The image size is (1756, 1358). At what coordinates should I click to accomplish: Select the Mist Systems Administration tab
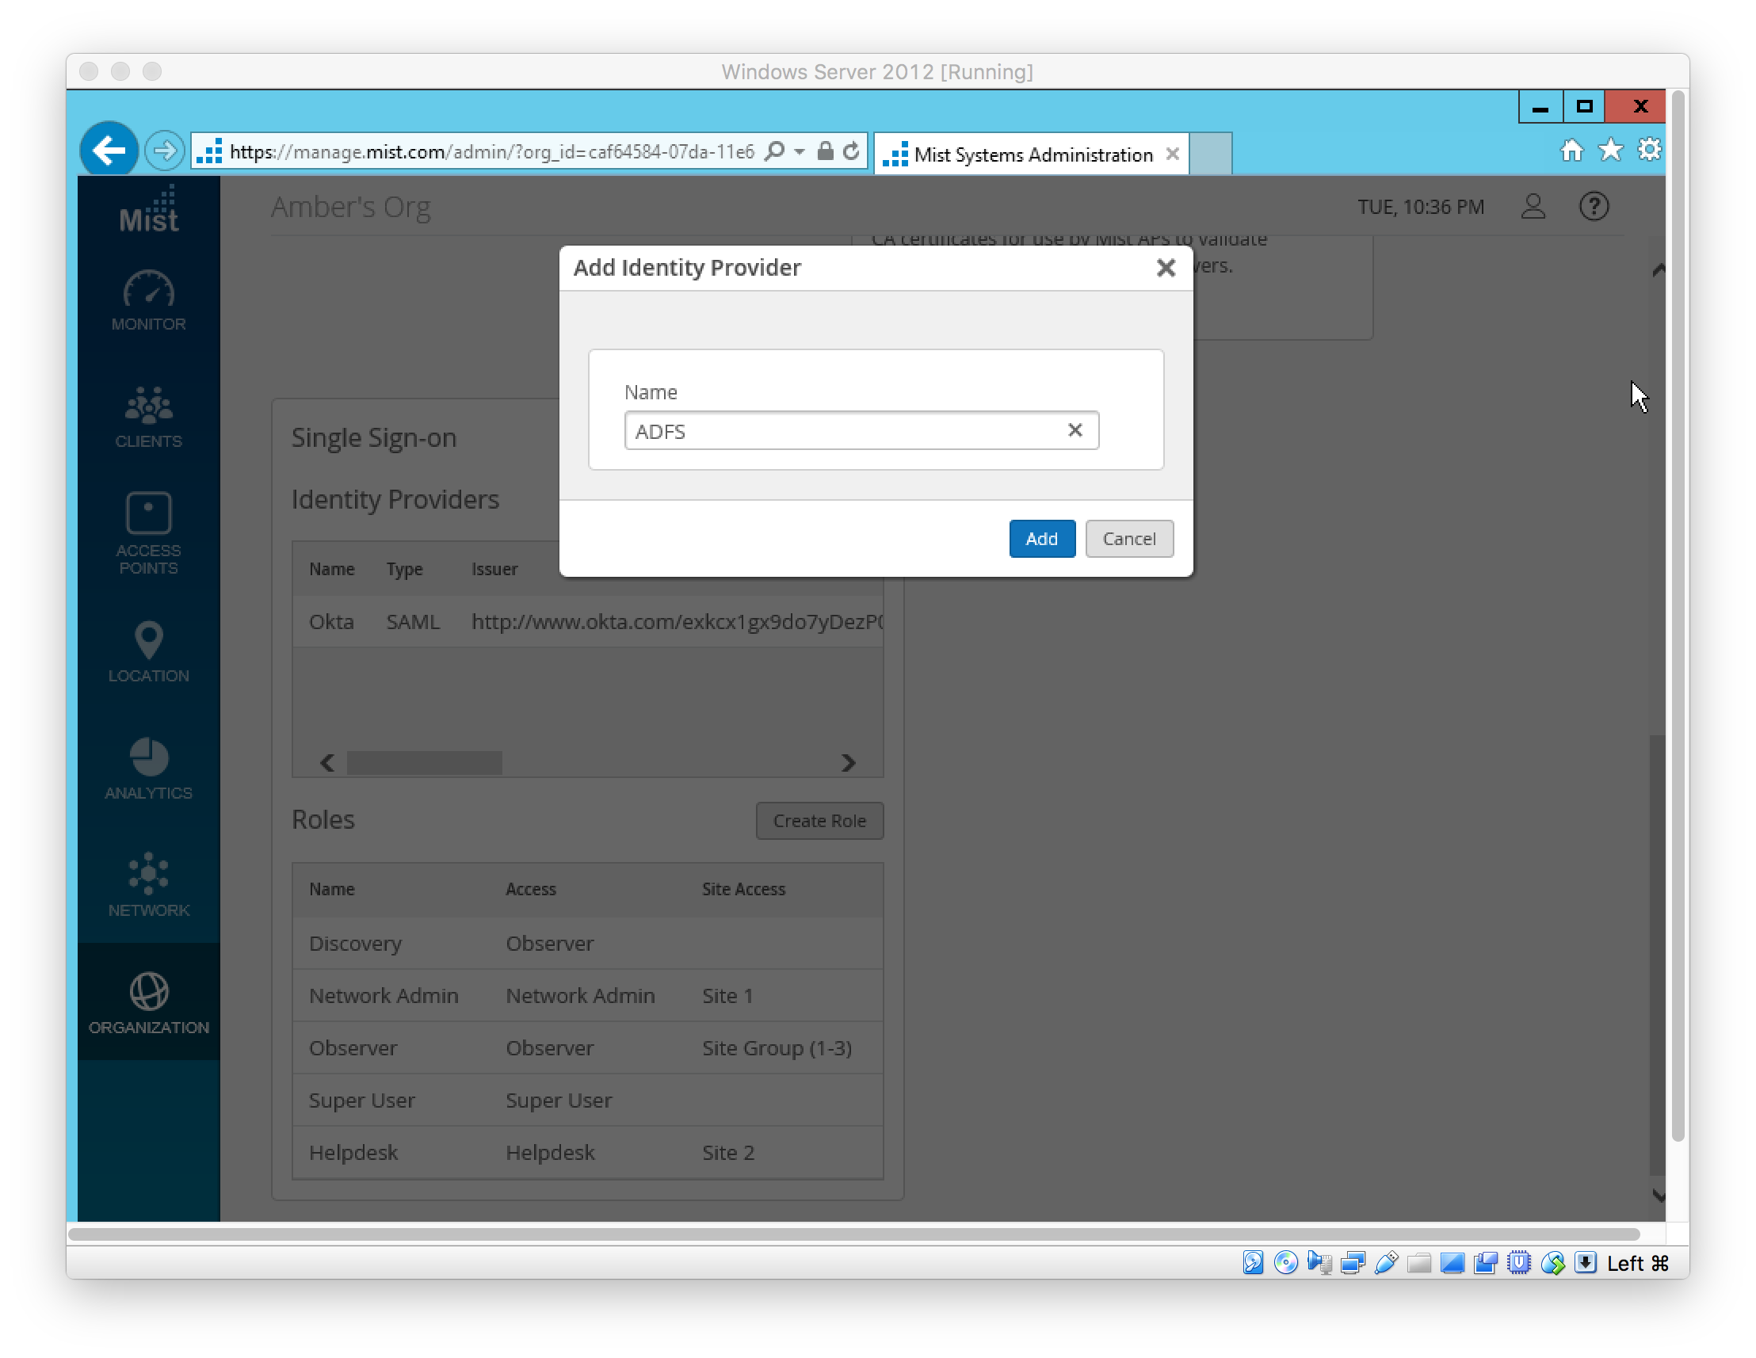[x=1032, y=154]
